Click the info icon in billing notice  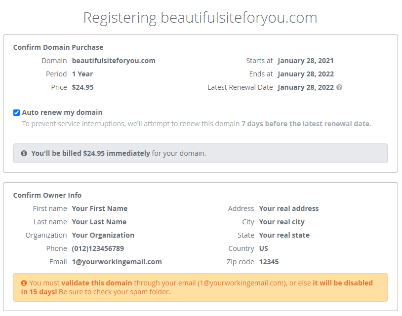24,153
